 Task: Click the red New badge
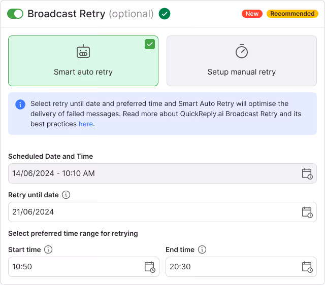tap(252, 14)
